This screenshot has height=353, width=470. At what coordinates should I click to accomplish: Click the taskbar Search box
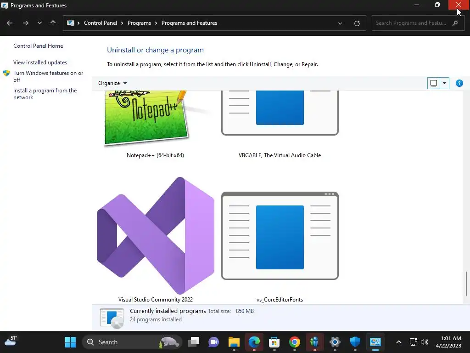point(132,342)
